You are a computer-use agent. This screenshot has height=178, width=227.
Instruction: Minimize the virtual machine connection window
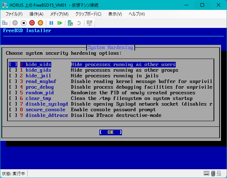click(x=186, y=5)
